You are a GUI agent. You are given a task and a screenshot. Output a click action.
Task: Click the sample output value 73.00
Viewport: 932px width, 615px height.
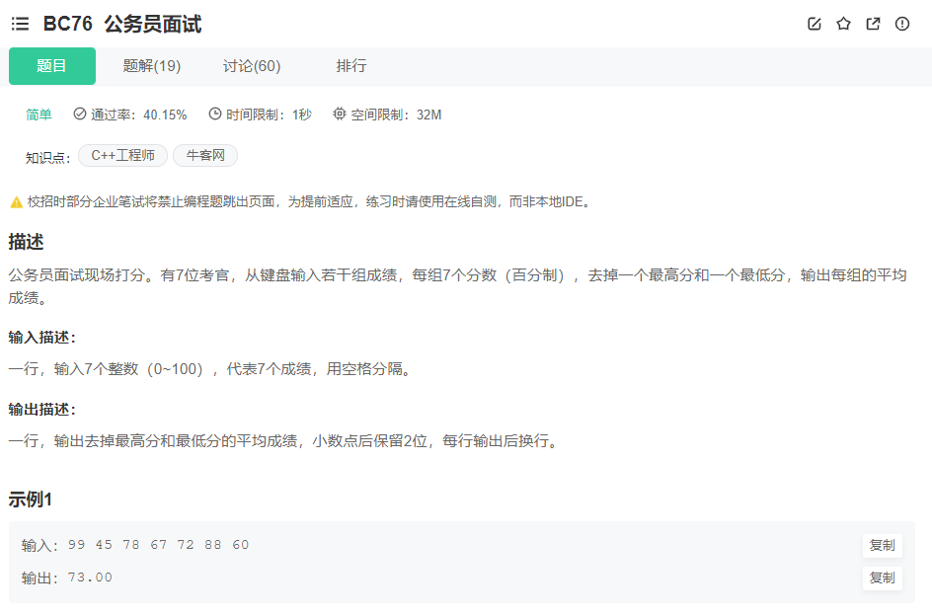(90, 577)
